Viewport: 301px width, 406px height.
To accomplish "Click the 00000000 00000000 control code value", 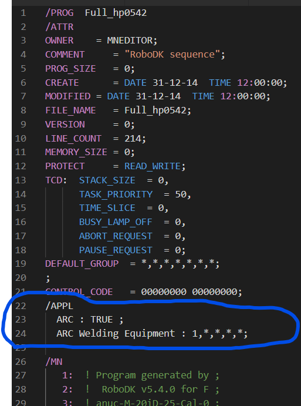I will pyautogui.click(x=189, y=292).
